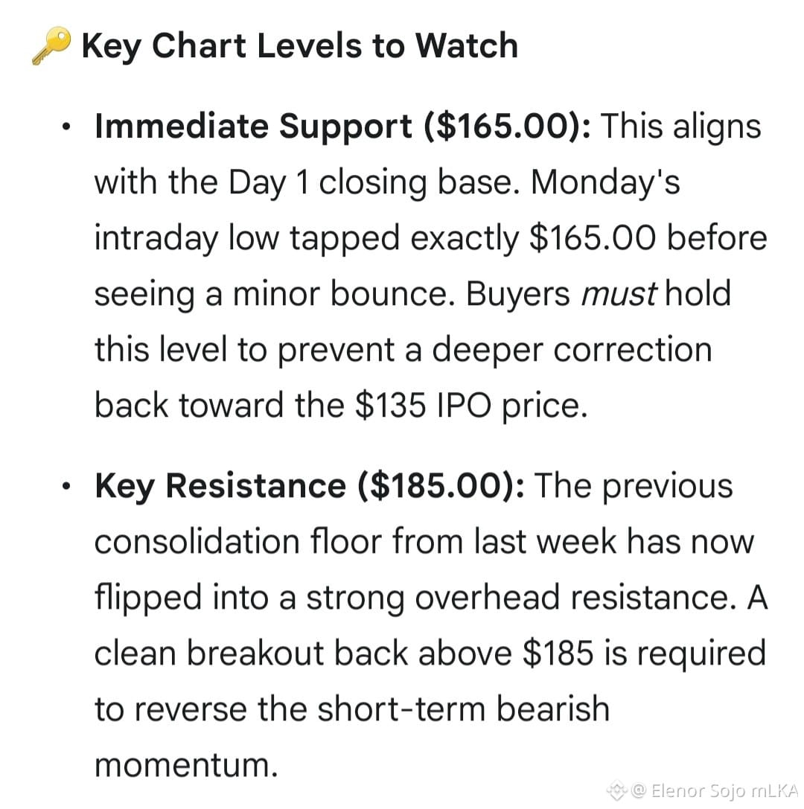Click the bold Key Resistance ($185.00) label

310,486
